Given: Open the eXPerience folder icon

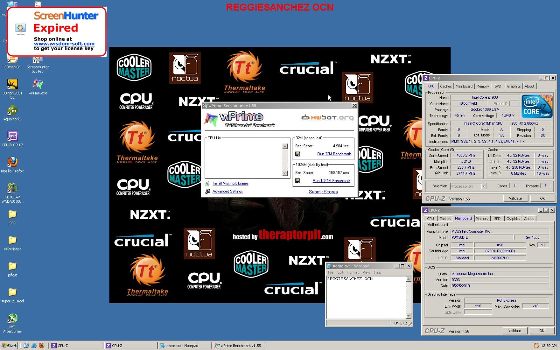Looking at the screenshot, I should [12, 243].
